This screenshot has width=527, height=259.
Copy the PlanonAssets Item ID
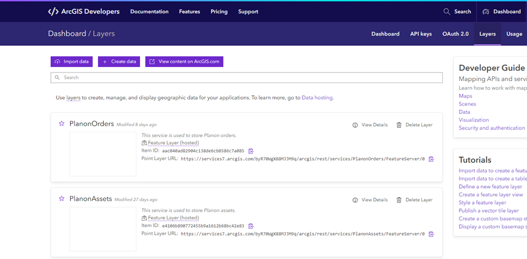251,226
